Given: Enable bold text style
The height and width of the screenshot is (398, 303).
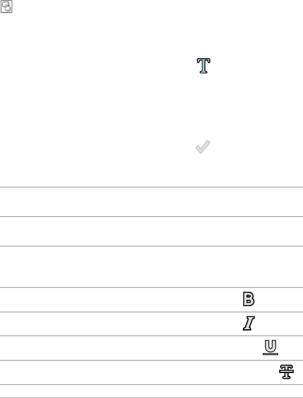Looking at the screenshot, I should pos(249,299).
